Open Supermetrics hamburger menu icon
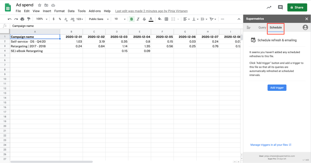 click(248, 28)
